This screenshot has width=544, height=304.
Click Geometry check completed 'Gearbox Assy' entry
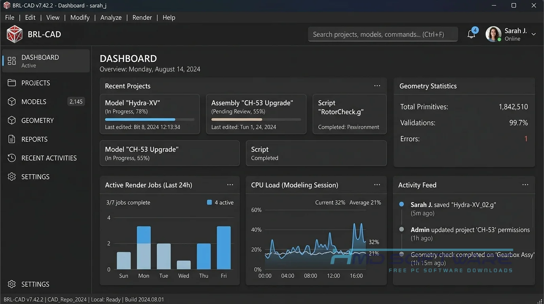(x=472, y=258)
